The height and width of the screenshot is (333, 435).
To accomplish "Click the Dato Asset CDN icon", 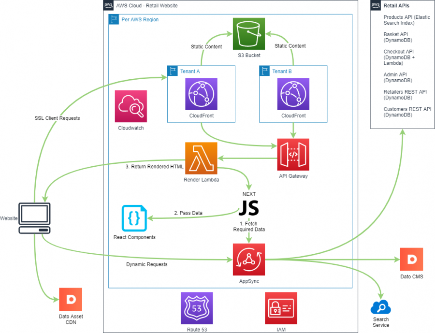I will coord(71,299).
